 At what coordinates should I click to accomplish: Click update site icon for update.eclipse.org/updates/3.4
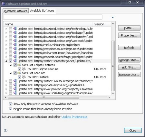pos(15,85)
